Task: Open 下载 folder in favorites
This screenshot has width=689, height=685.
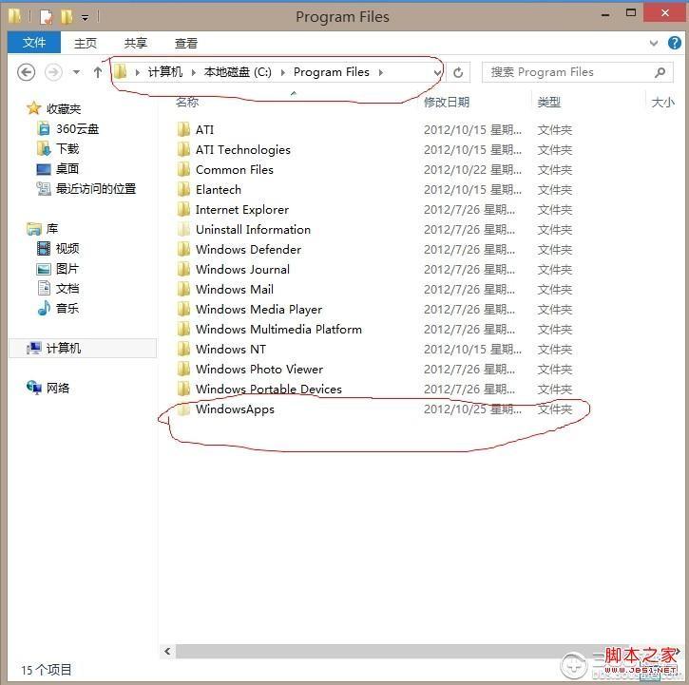Action: click(x=67, y=148)
